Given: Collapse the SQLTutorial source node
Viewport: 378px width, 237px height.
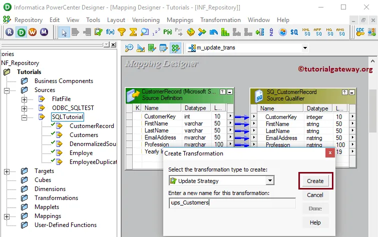Looking at the screenshot, I should pyautogui.click(x=24, y=117).
